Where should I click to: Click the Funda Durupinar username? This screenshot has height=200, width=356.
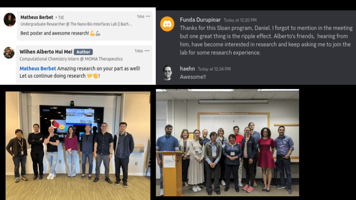[x=200, y=20]
